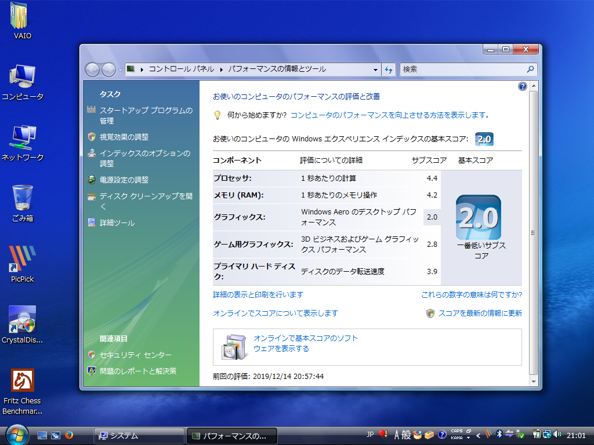Open the address bar history dropdown
This screenshot has height=445, width=594.
(375, 70)
